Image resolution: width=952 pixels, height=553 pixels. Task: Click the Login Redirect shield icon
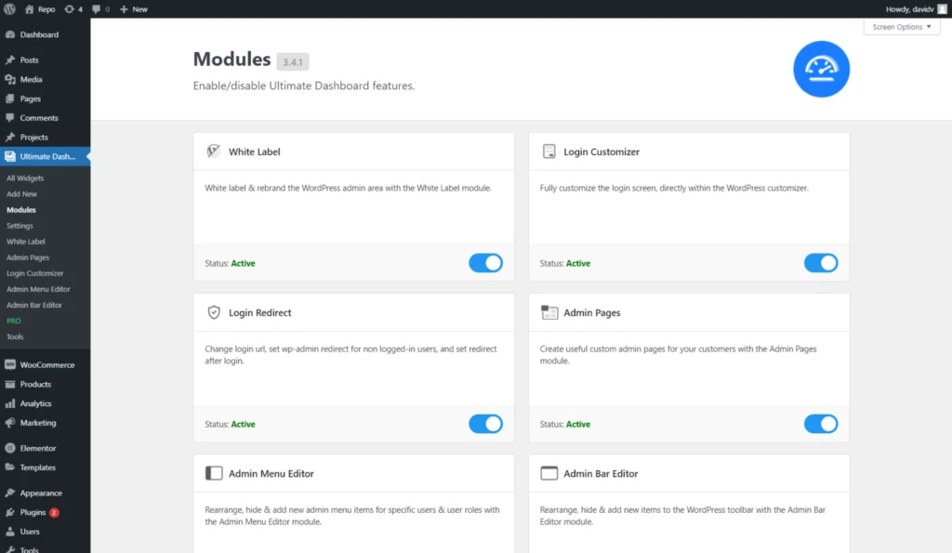coord(213,312)
